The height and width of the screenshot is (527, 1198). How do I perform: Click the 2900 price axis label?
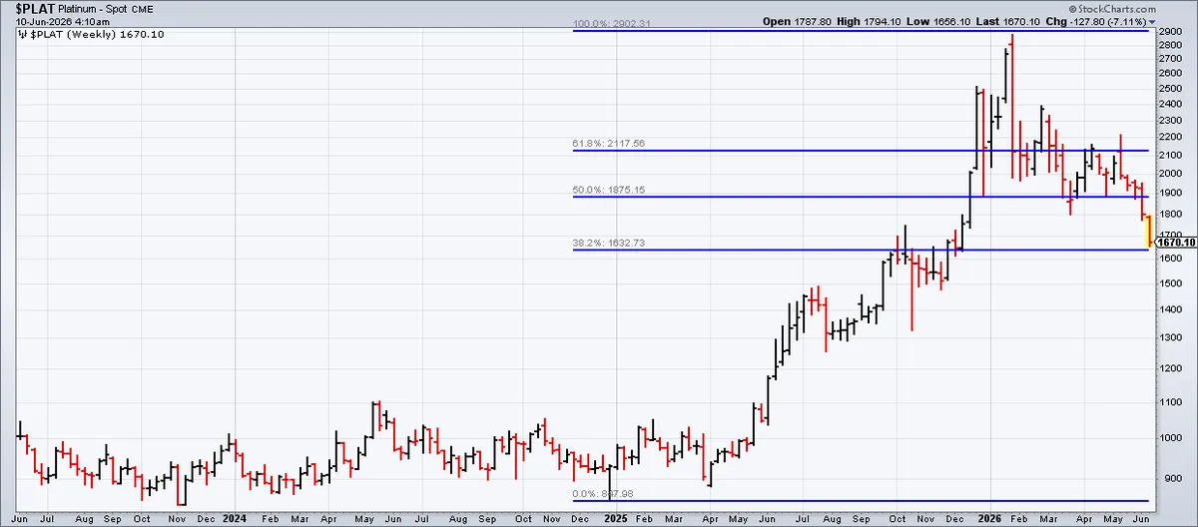click(1169, 32)
